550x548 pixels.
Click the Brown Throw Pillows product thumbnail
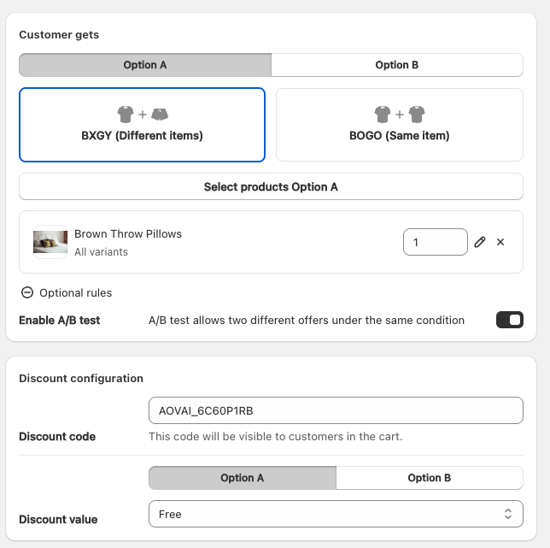coord(50,242)
